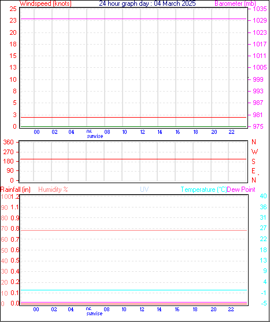Click the 13 knots windspeed axis value
The image size is (270, 324).
pyautogui.click(x=13, y=67)
